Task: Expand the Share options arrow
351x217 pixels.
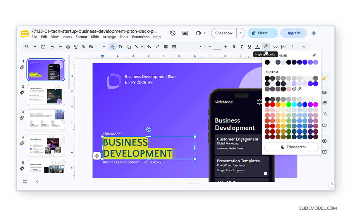Action: pyautogui.click(x=274, y=33)
